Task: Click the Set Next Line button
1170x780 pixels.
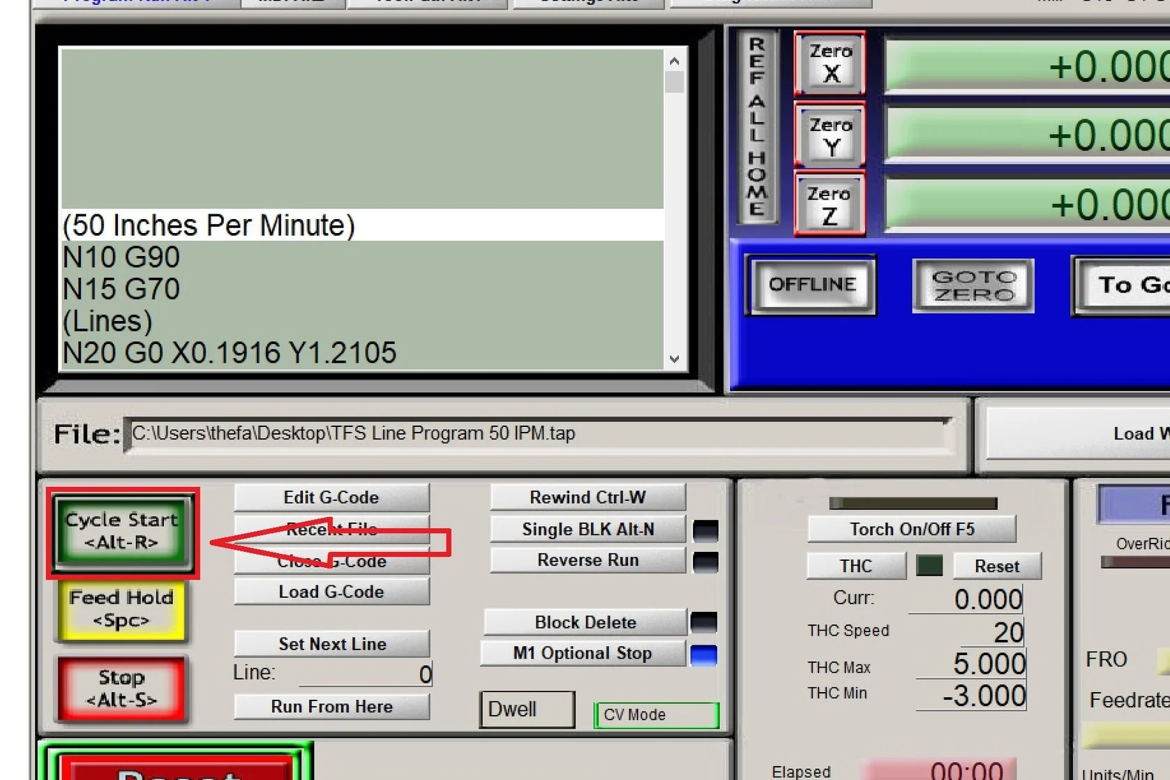Action: (x=331, y=644)
